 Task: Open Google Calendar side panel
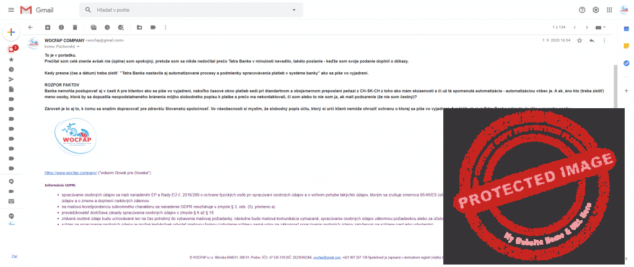[x=627, y=28]
